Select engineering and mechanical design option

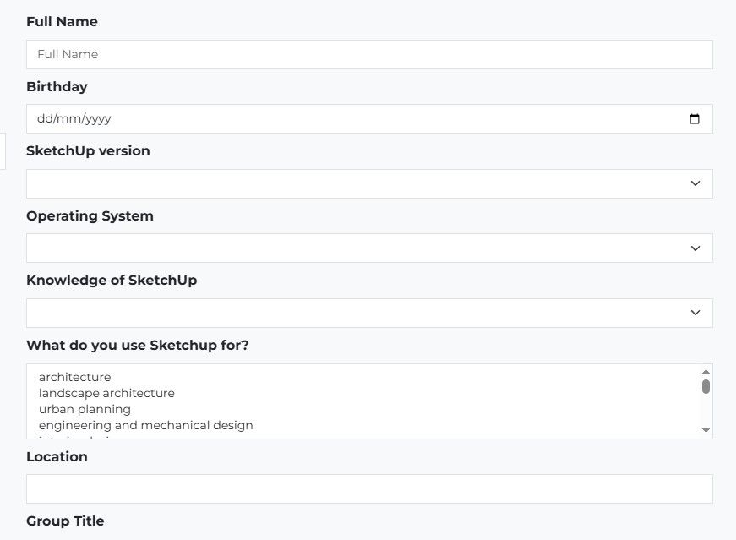145,425
